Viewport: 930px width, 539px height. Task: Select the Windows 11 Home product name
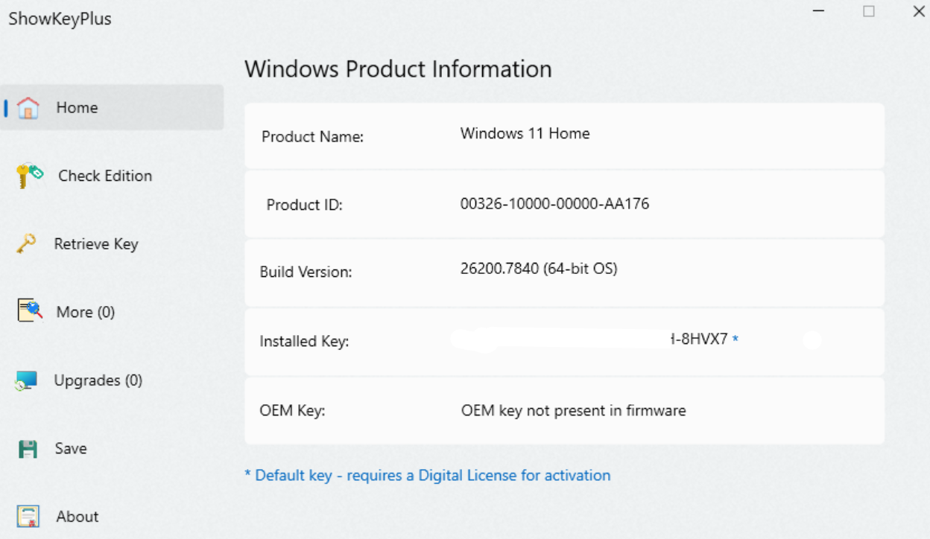525,133
